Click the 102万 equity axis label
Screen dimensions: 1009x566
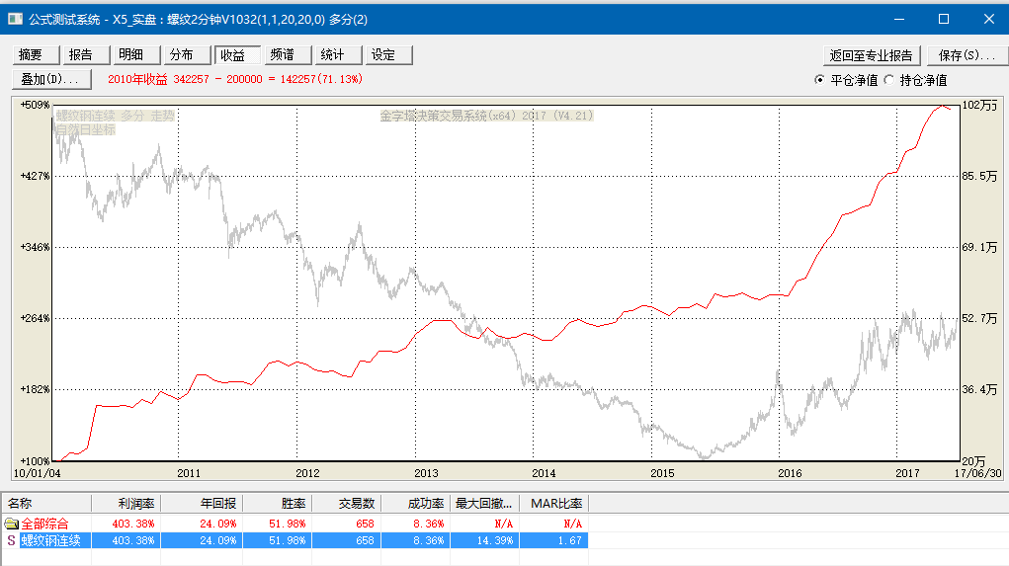(979, 104)
